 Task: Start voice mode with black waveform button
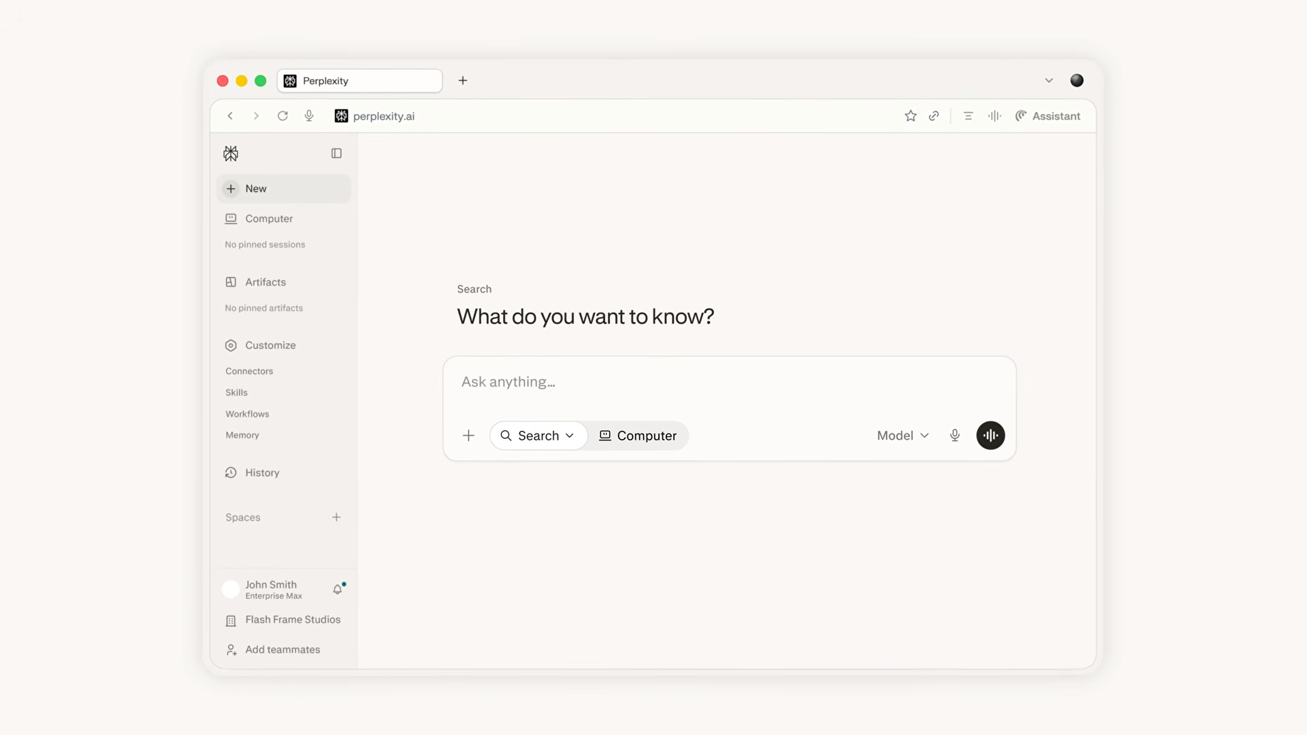(990, 436)
